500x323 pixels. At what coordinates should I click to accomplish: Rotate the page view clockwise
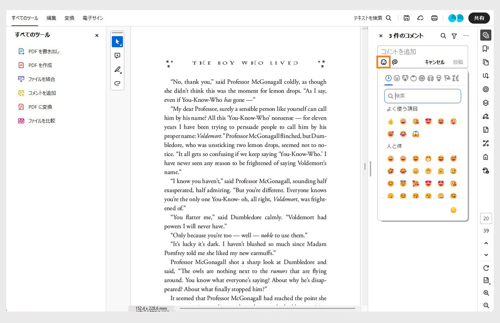click(486, 268)
